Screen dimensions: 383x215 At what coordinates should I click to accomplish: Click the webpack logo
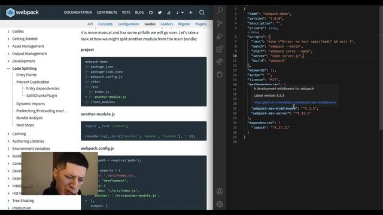[23, 12]
